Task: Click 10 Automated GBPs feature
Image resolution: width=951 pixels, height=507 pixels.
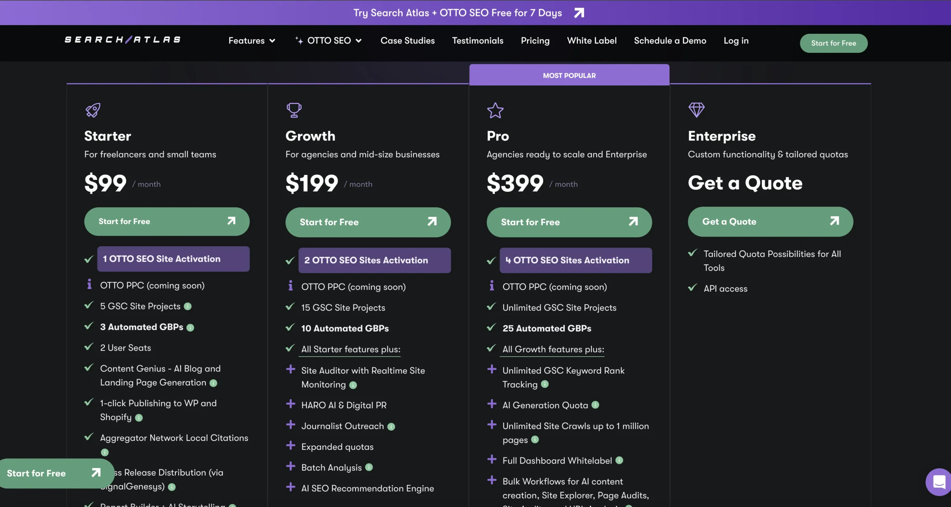Action: point(345,328)
